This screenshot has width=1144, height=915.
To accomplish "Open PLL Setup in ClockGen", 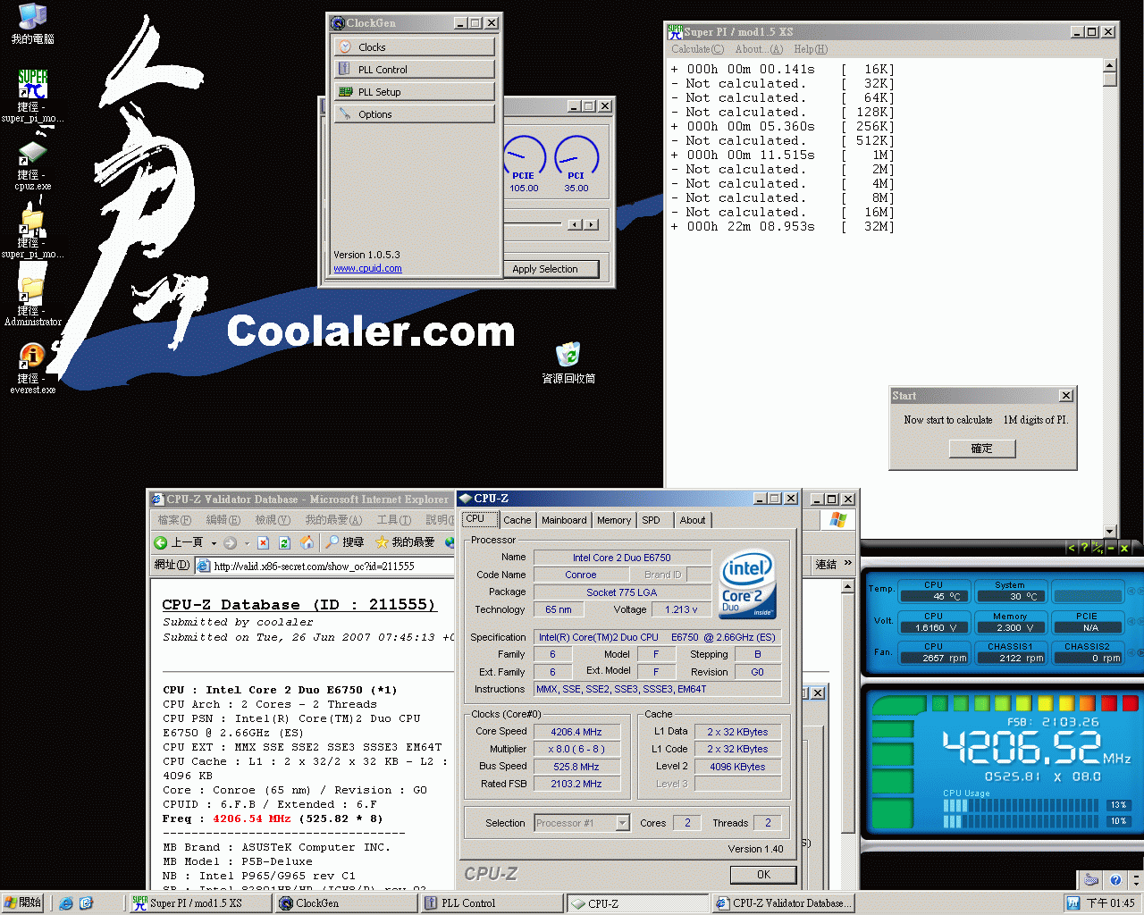I will [415, 91].
